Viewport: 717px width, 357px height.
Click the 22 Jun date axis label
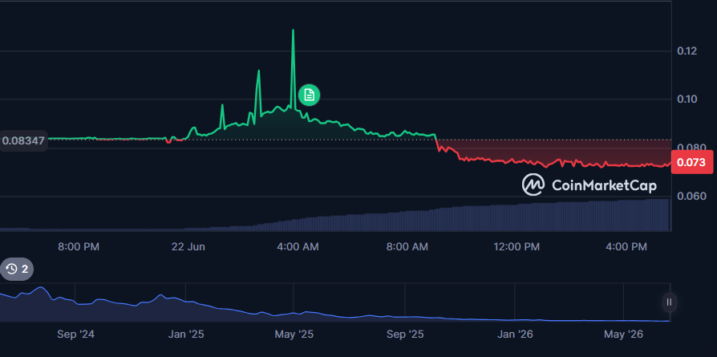(x=188, y=247)
